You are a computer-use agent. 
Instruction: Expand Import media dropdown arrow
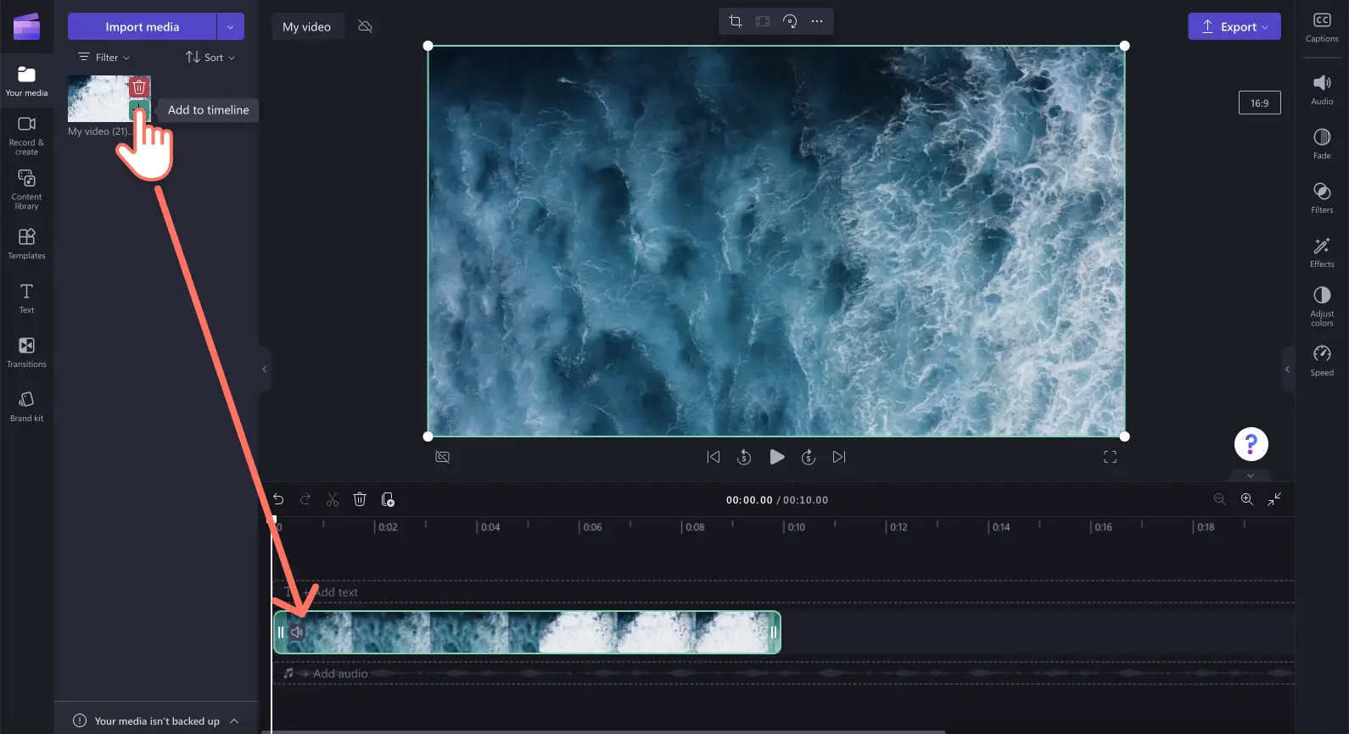click(x=230, y=26)
